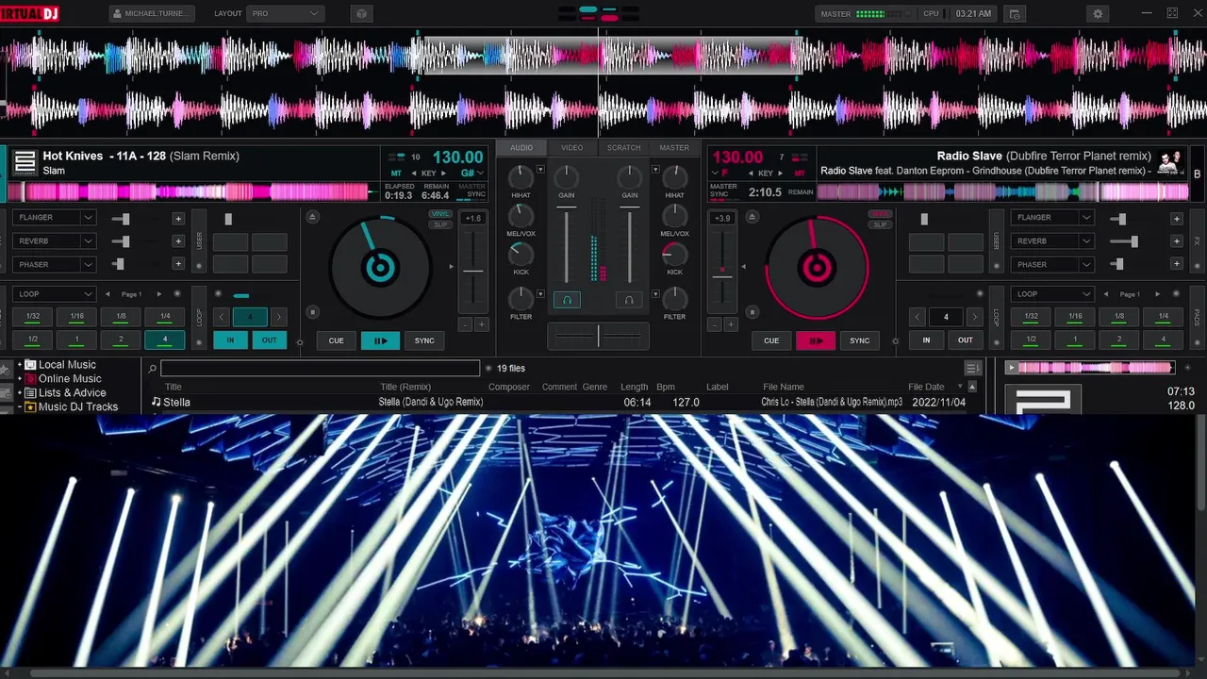
Task: Open left deck FLANGER effect dropdown
Action: point(54,218)
